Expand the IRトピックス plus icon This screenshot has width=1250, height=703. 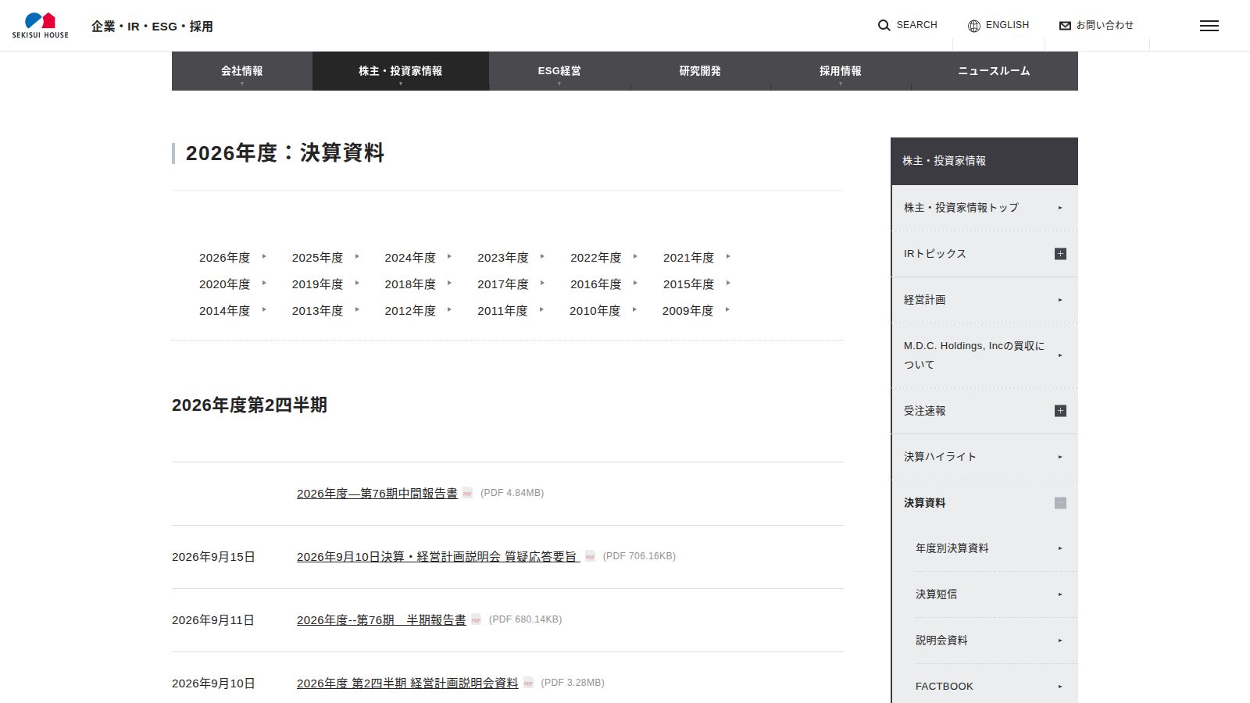[x=1060, y=254]
